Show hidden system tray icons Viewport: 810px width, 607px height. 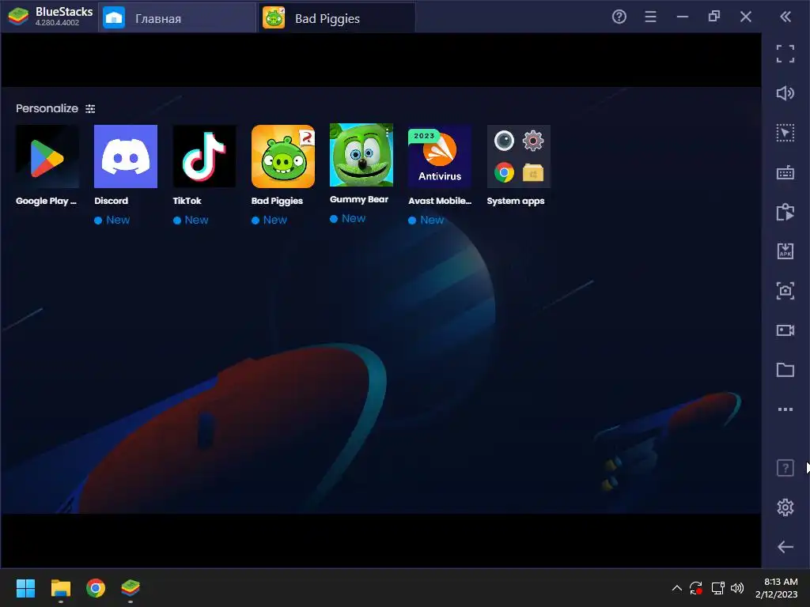[x=677, y=588]
